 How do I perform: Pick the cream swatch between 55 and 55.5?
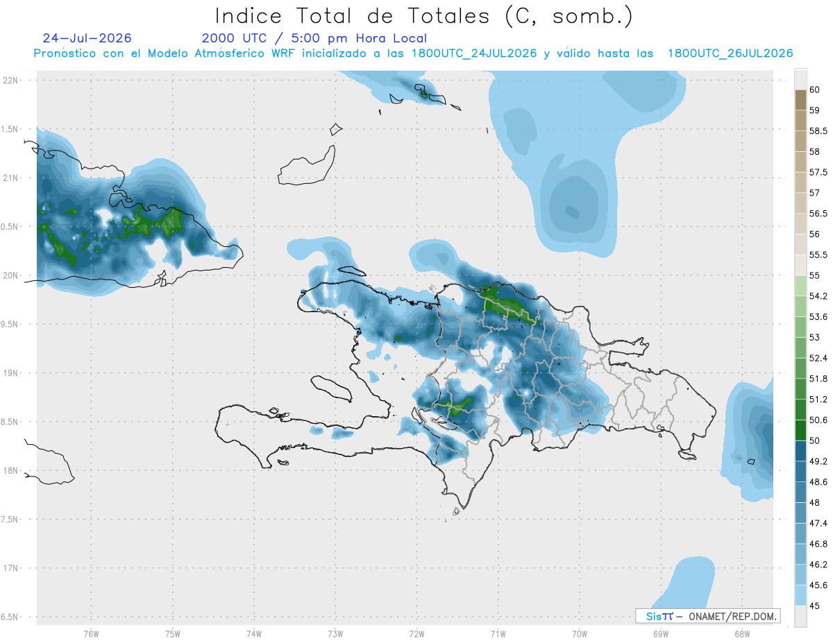pyautogui.click(x=800, y=265)
